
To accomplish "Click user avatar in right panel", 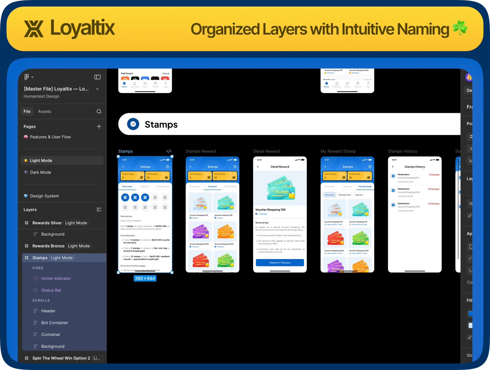I will tap(469, 77).
